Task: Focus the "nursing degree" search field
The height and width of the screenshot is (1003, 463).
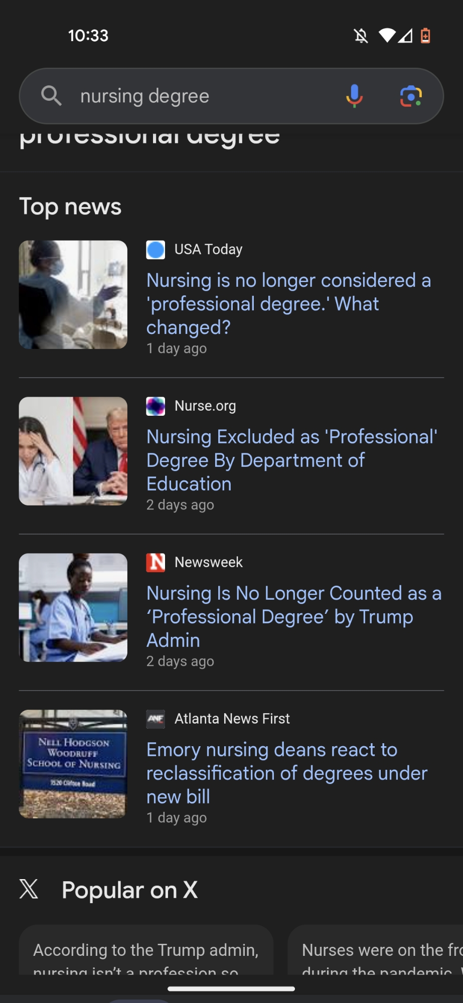Action: (201, 96)
